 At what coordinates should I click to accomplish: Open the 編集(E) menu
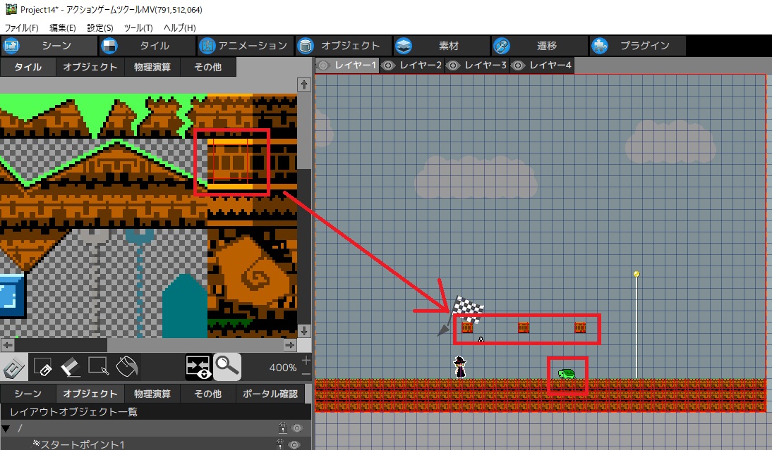[x=63, y=28]
